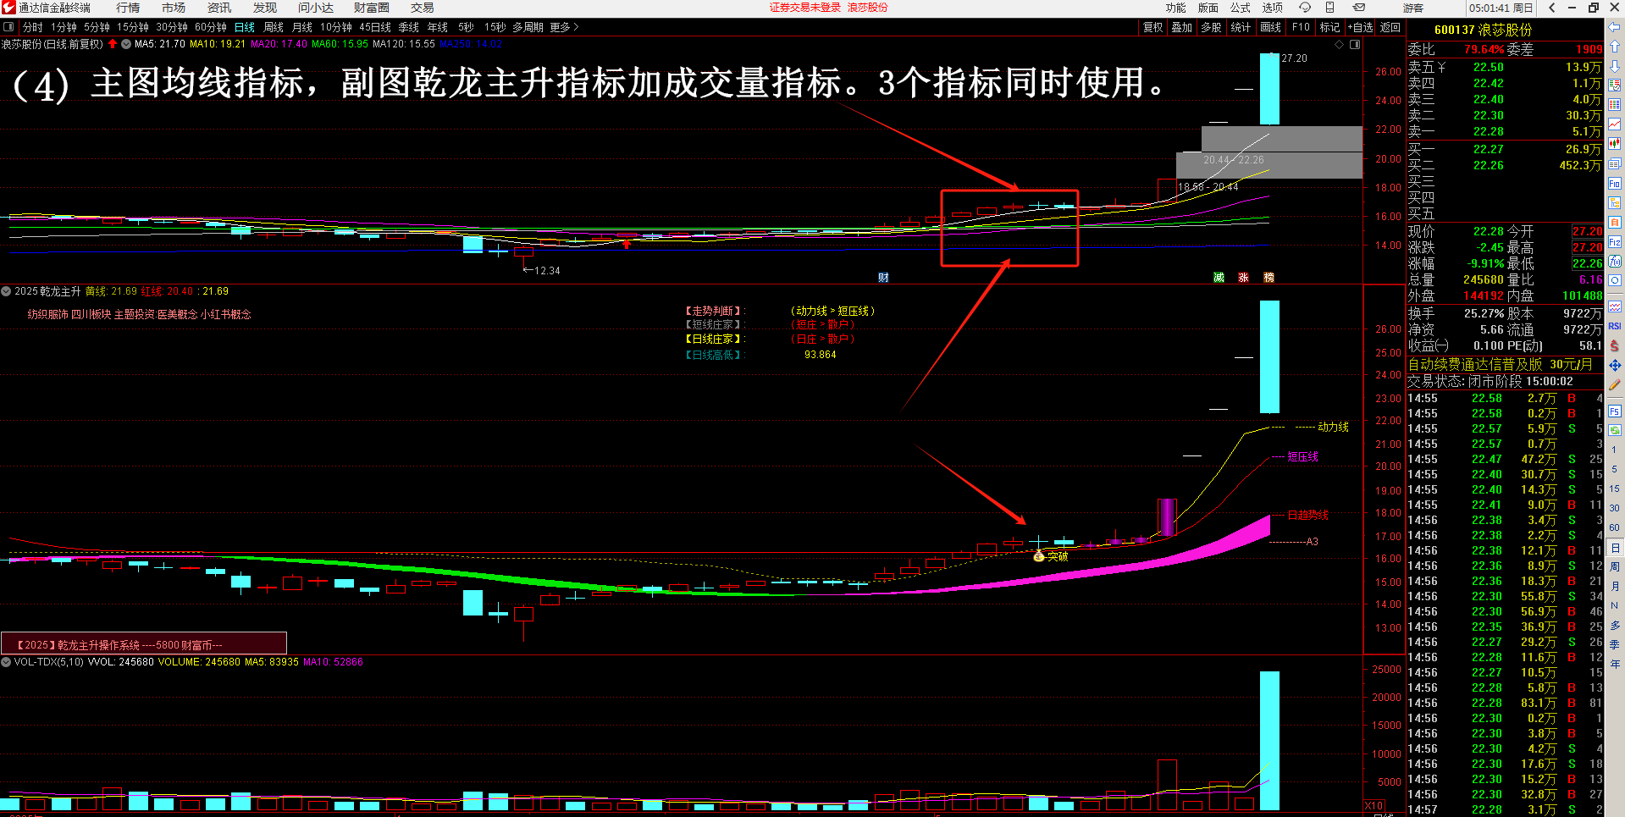Open the 财富圈 menu

pyautogui.click(x=372, y=8)
